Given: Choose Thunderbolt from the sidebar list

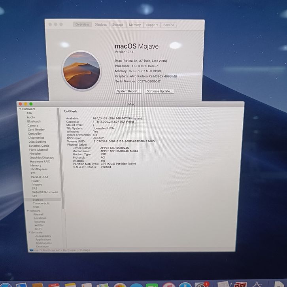Looking at the screenshot, I should click(x=41, y=204).
